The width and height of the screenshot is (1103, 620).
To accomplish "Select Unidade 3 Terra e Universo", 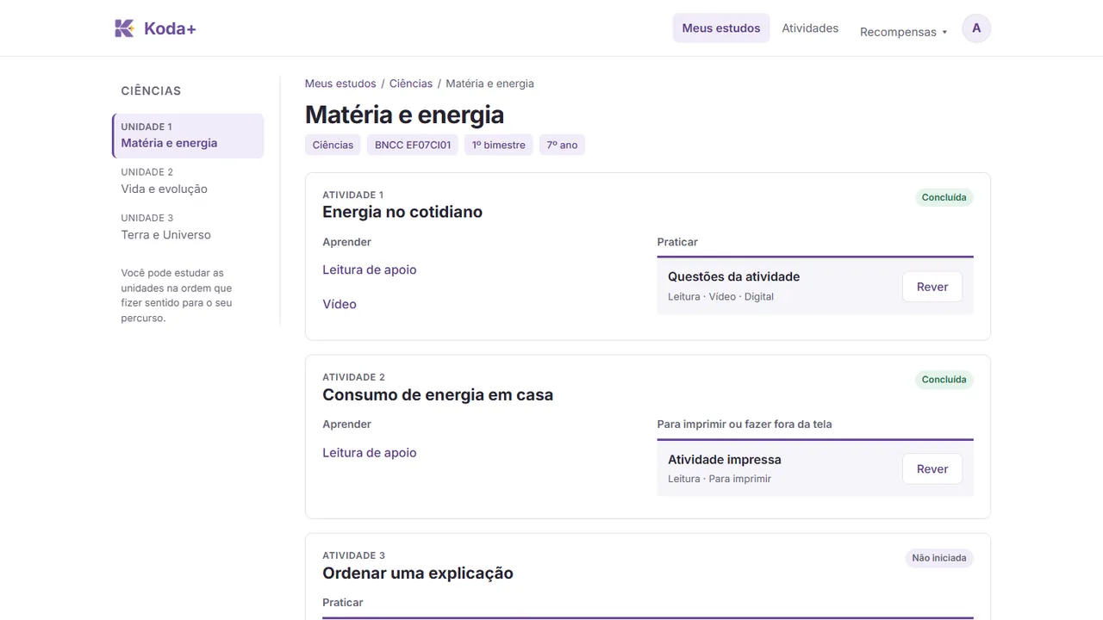I will click(x=188, y=226).
